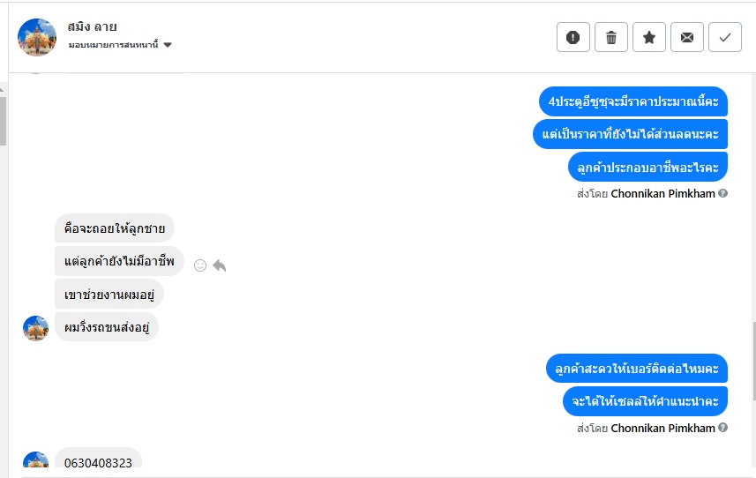Expand the มอบหมายการสนทนานี้ assignment dropdown
Viewport: 756px width, 478px height.
click(168, 45)
